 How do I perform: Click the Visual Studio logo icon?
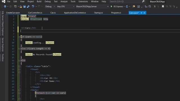pyautogui.click(x=3, y=1)
